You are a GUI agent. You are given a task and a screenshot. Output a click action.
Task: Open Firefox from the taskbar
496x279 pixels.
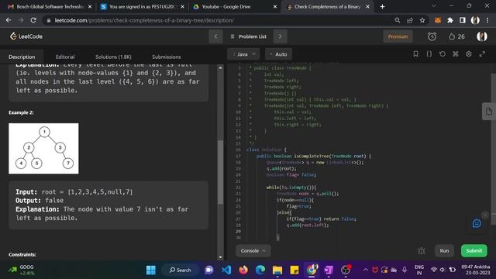pyautogui.click(x=243, y=270)
